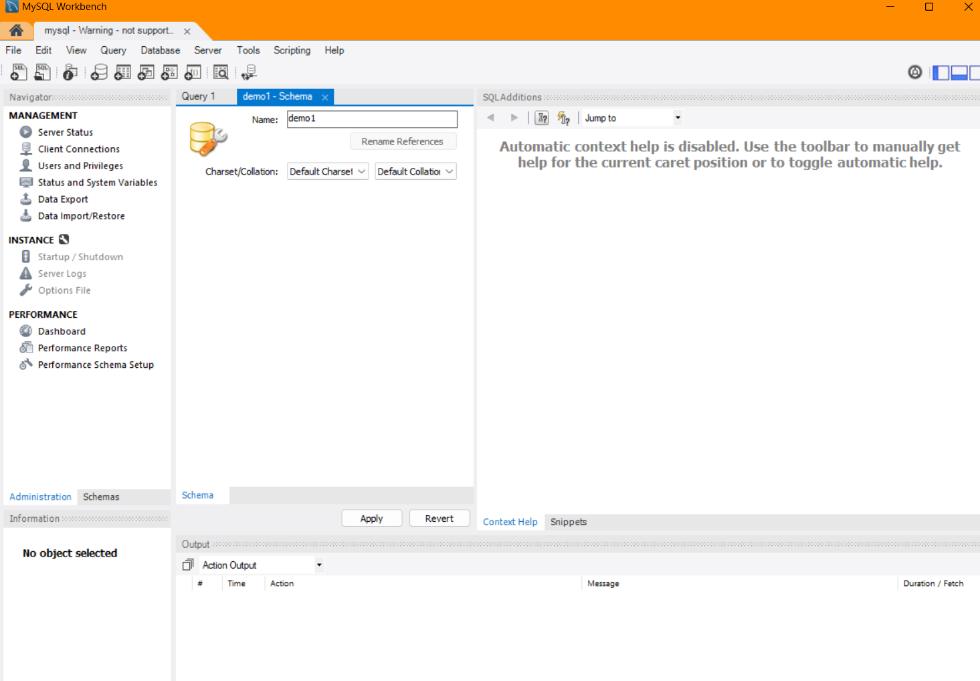Image resolution: width=980 pixels, height=681 pixels.
Task: Create a new schema icon
Action: click(99, 72)
